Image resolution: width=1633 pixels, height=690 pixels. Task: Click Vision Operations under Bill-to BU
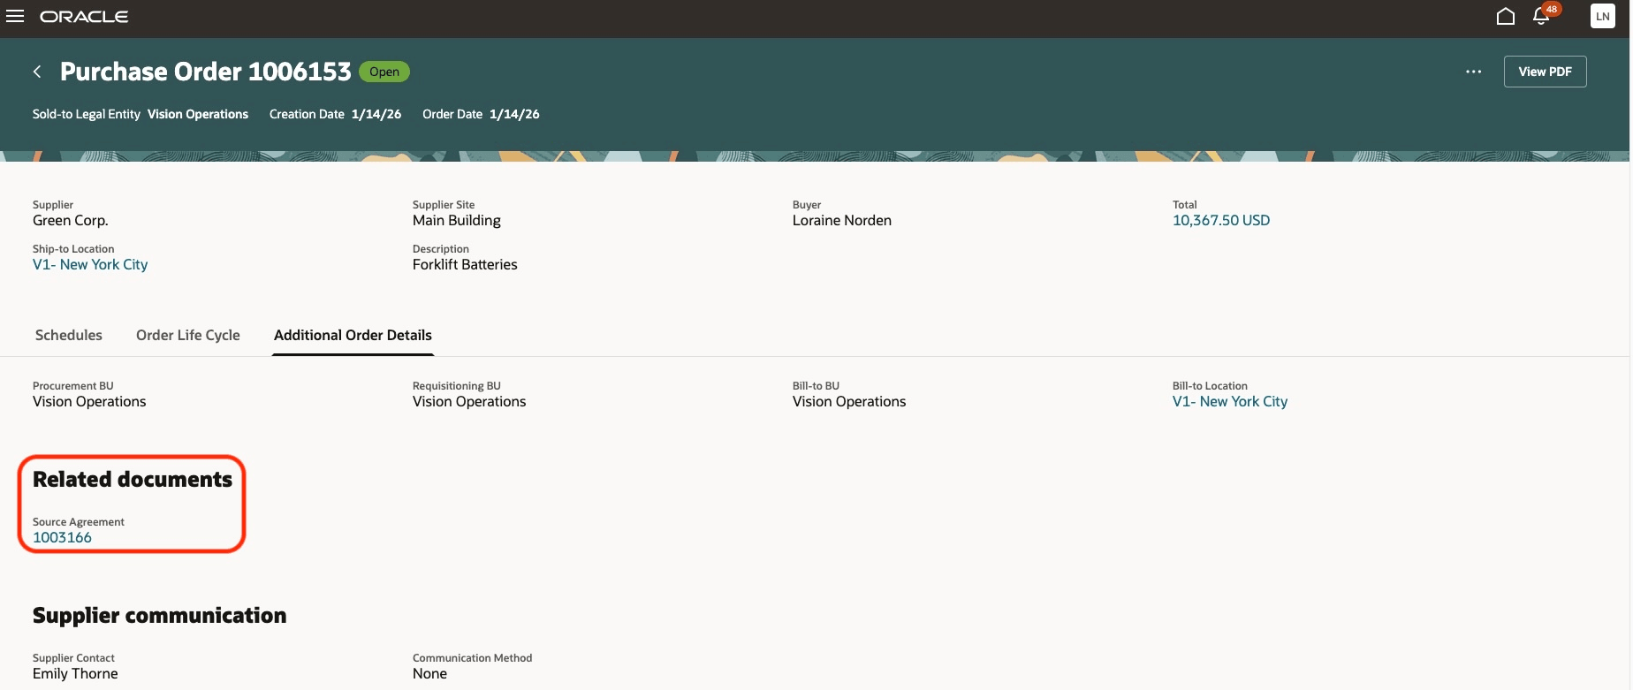click(x=849, y=401)
